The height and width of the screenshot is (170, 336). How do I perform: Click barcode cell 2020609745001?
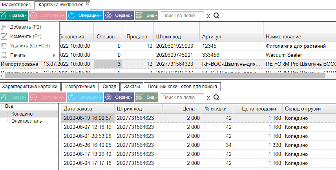tap(175, 55)
